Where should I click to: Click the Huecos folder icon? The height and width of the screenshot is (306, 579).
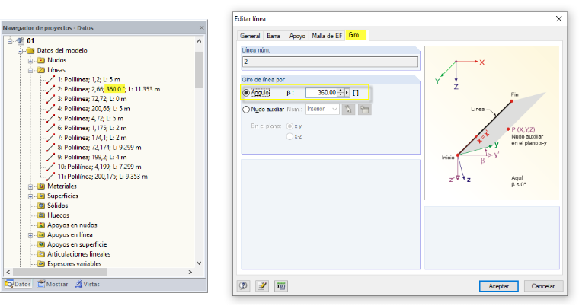point(41,215)
